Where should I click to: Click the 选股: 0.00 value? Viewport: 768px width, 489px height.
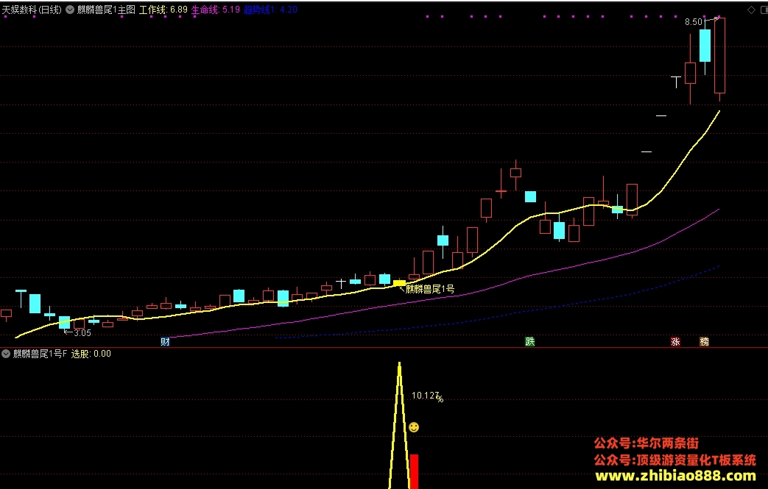pyautogui.click(x=91, y=354)
